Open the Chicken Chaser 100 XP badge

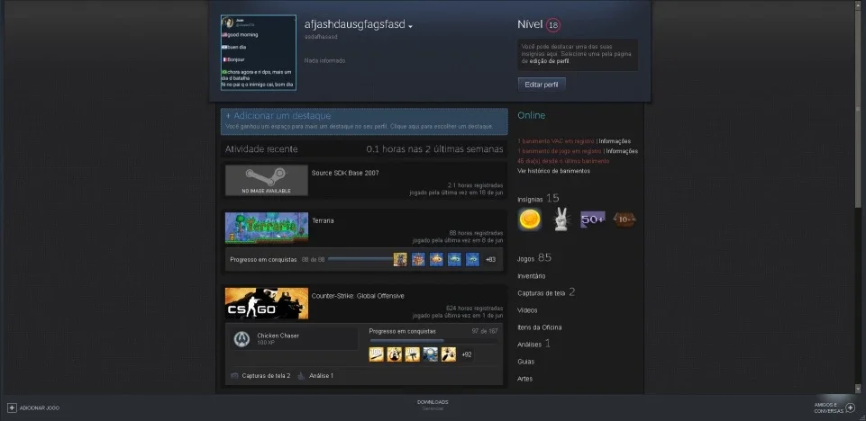tap(294, 339)
